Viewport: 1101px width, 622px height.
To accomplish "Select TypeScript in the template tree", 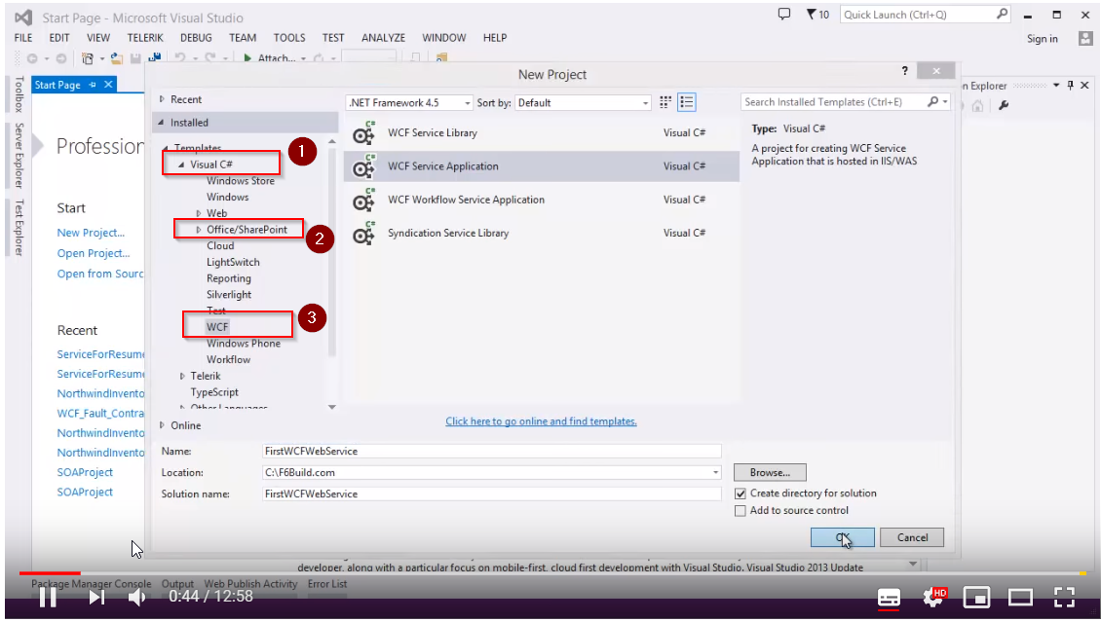I will coord(214,392).
